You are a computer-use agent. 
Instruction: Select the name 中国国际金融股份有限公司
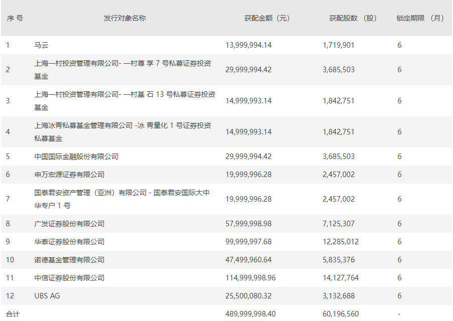76,156
